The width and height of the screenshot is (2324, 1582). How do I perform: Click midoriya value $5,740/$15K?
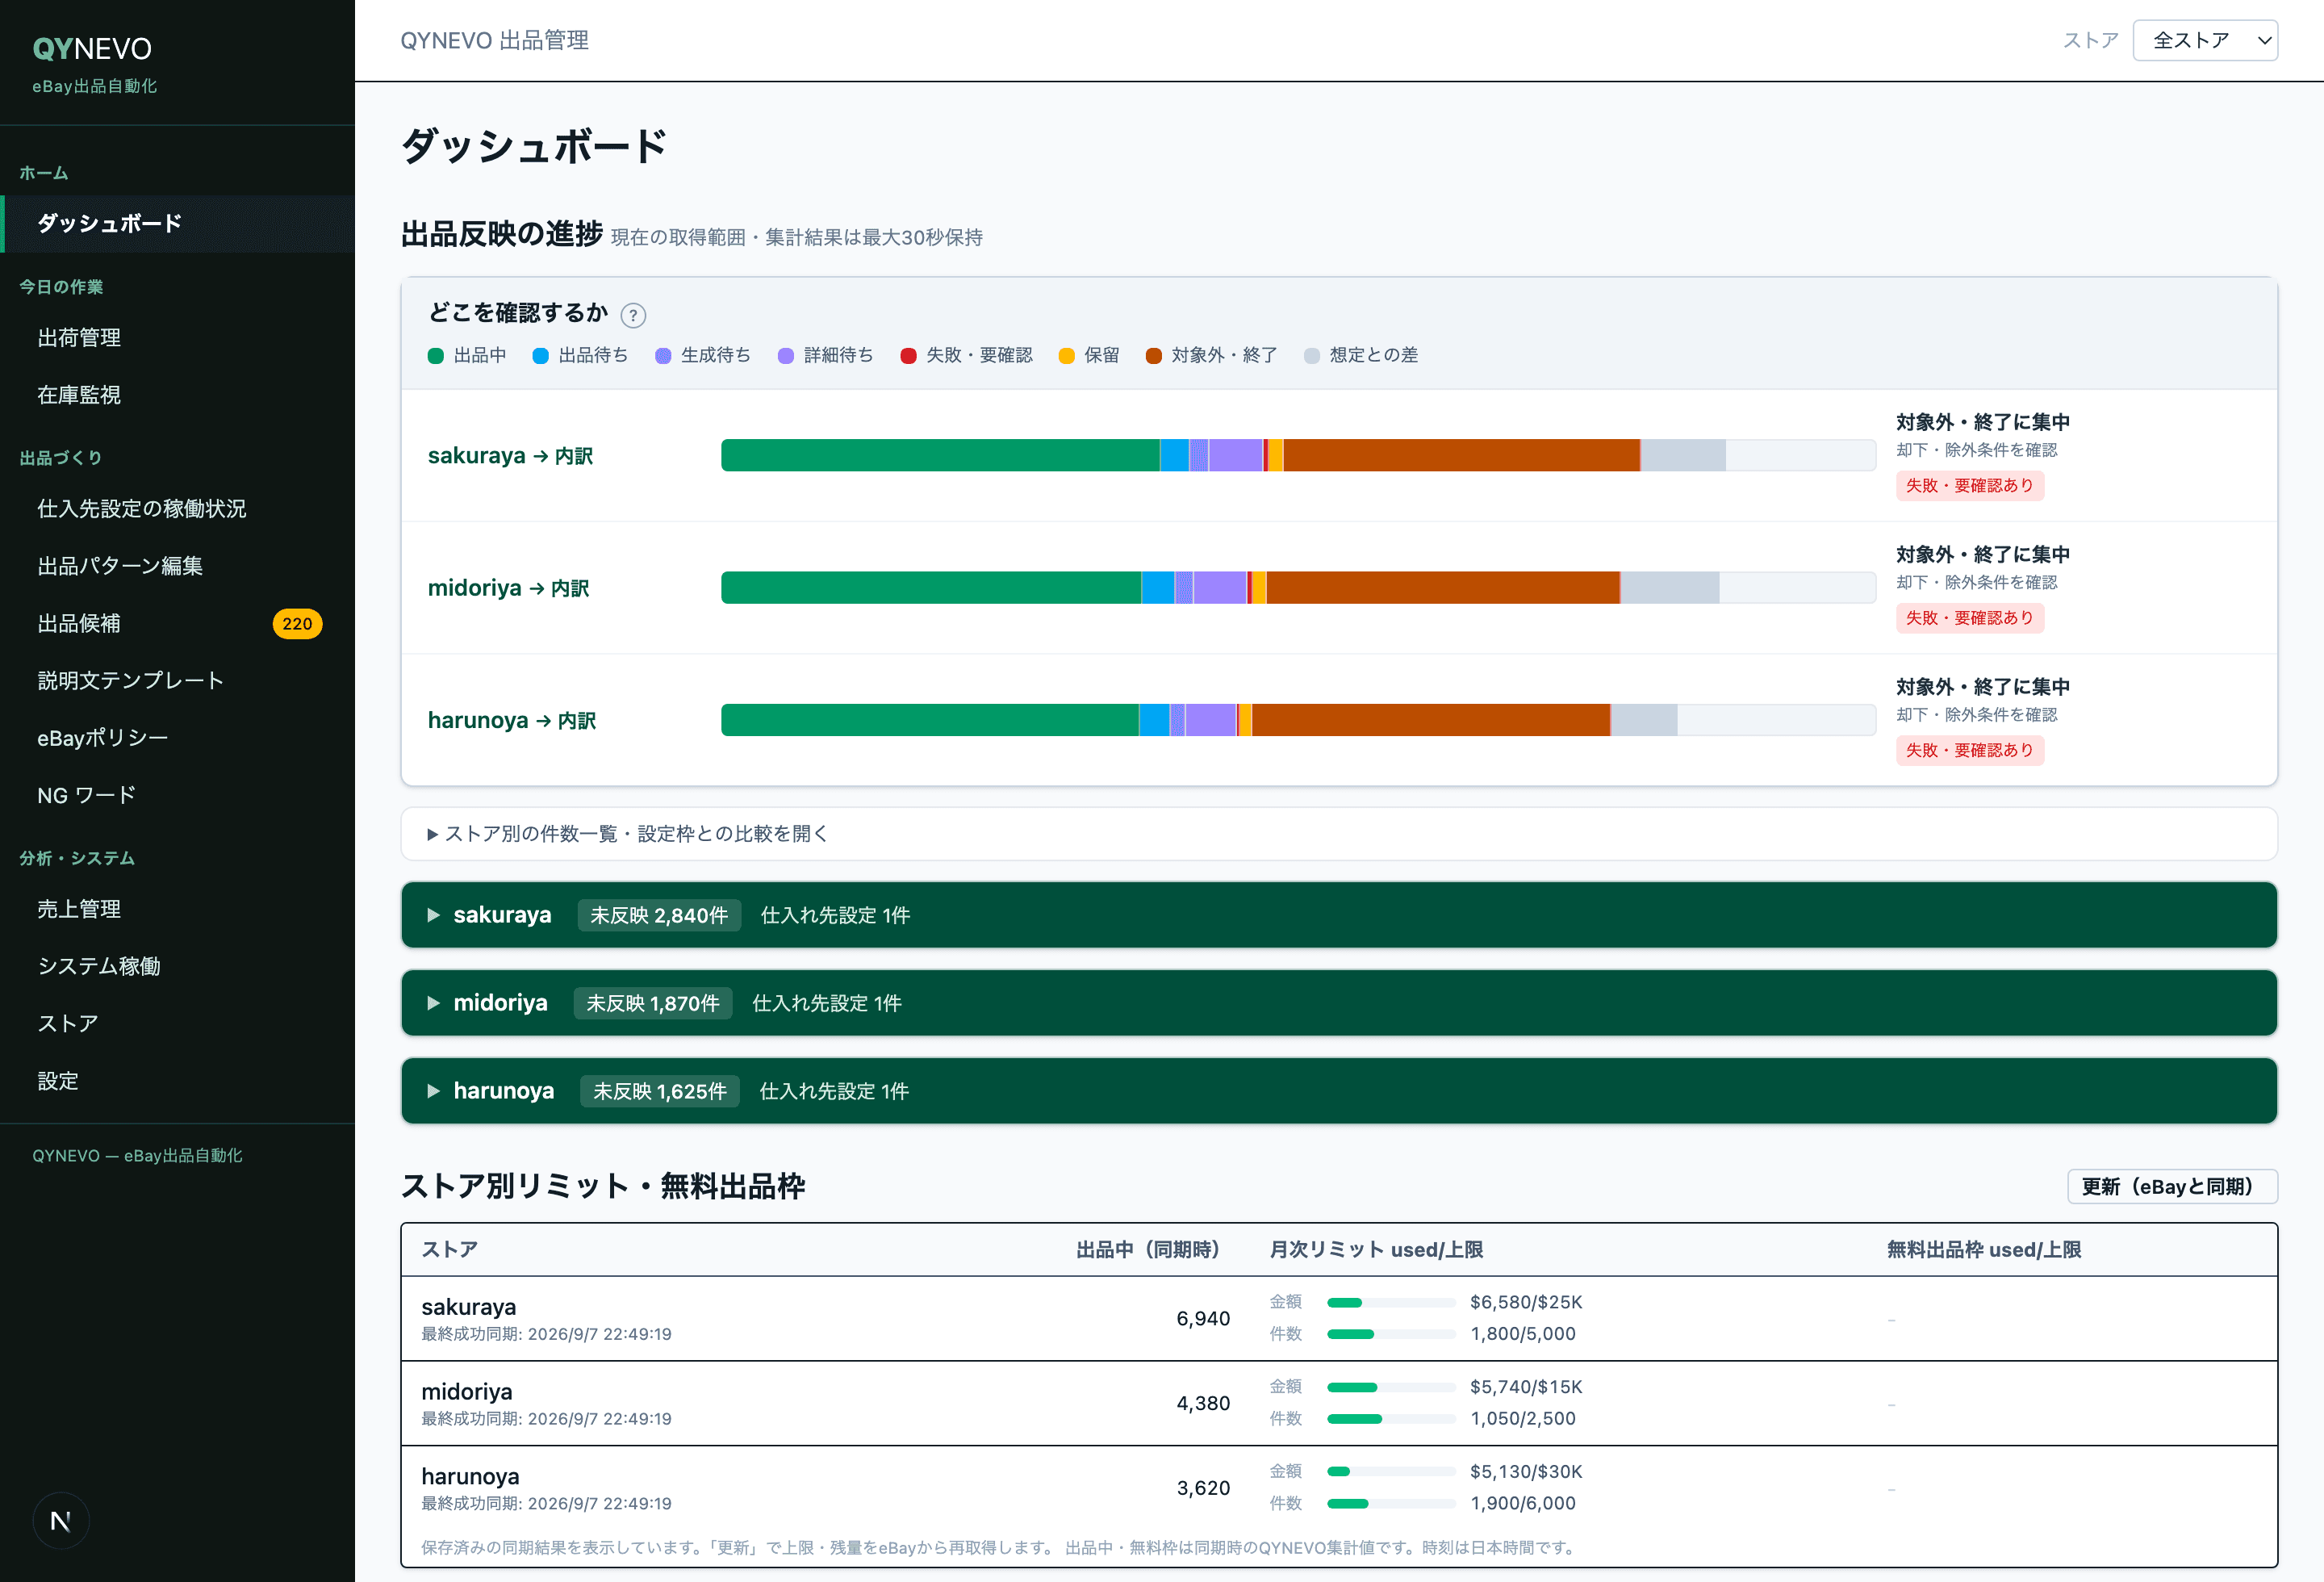[x=1526, y=1386]
